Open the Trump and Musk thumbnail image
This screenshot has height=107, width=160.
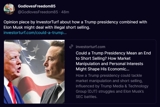pyautogui.click(x=34, y=71)
